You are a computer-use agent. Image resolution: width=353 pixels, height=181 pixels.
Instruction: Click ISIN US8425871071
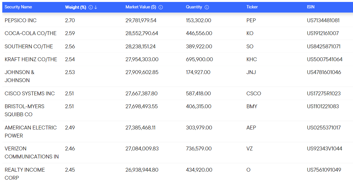(324, 47)
